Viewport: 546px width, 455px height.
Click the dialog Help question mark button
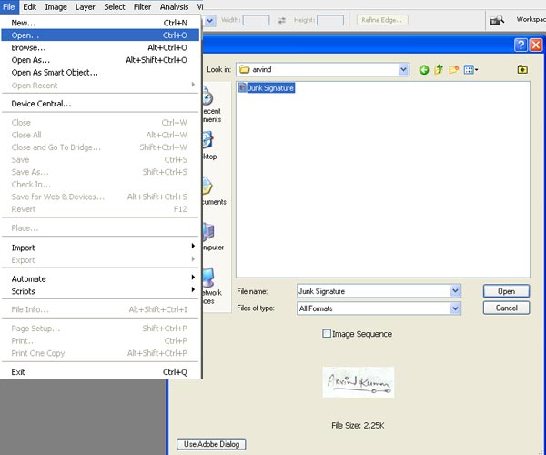pos(521,45)
